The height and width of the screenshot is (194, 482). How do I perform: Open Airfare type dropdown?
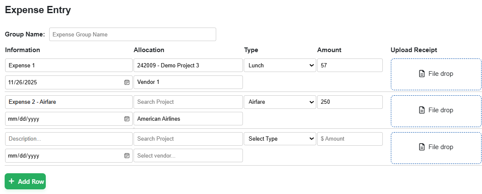pos(280,102)
